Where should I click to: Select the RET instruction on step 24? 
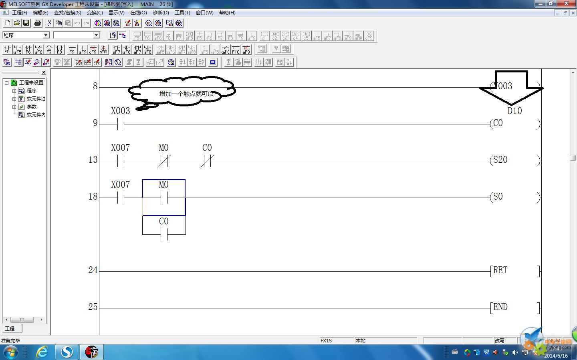pos(515,271)
